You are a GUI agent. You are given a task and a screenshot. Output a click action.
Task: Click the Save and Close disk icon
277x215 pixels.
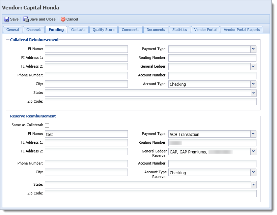coord(26,19)
